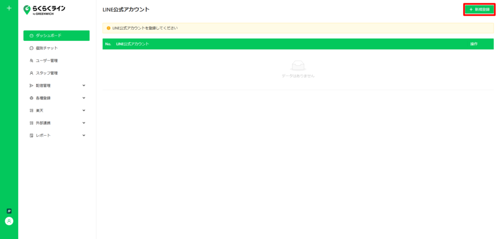Click the ユーザー管理 people icon
500x239 pixels.
[31, 60]
